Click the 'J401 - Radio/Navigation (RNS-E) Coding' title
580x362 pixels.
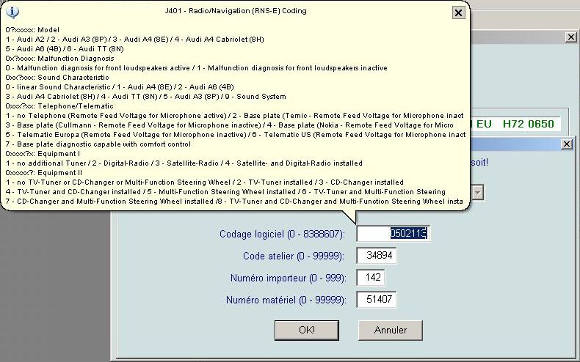[236, 11]
